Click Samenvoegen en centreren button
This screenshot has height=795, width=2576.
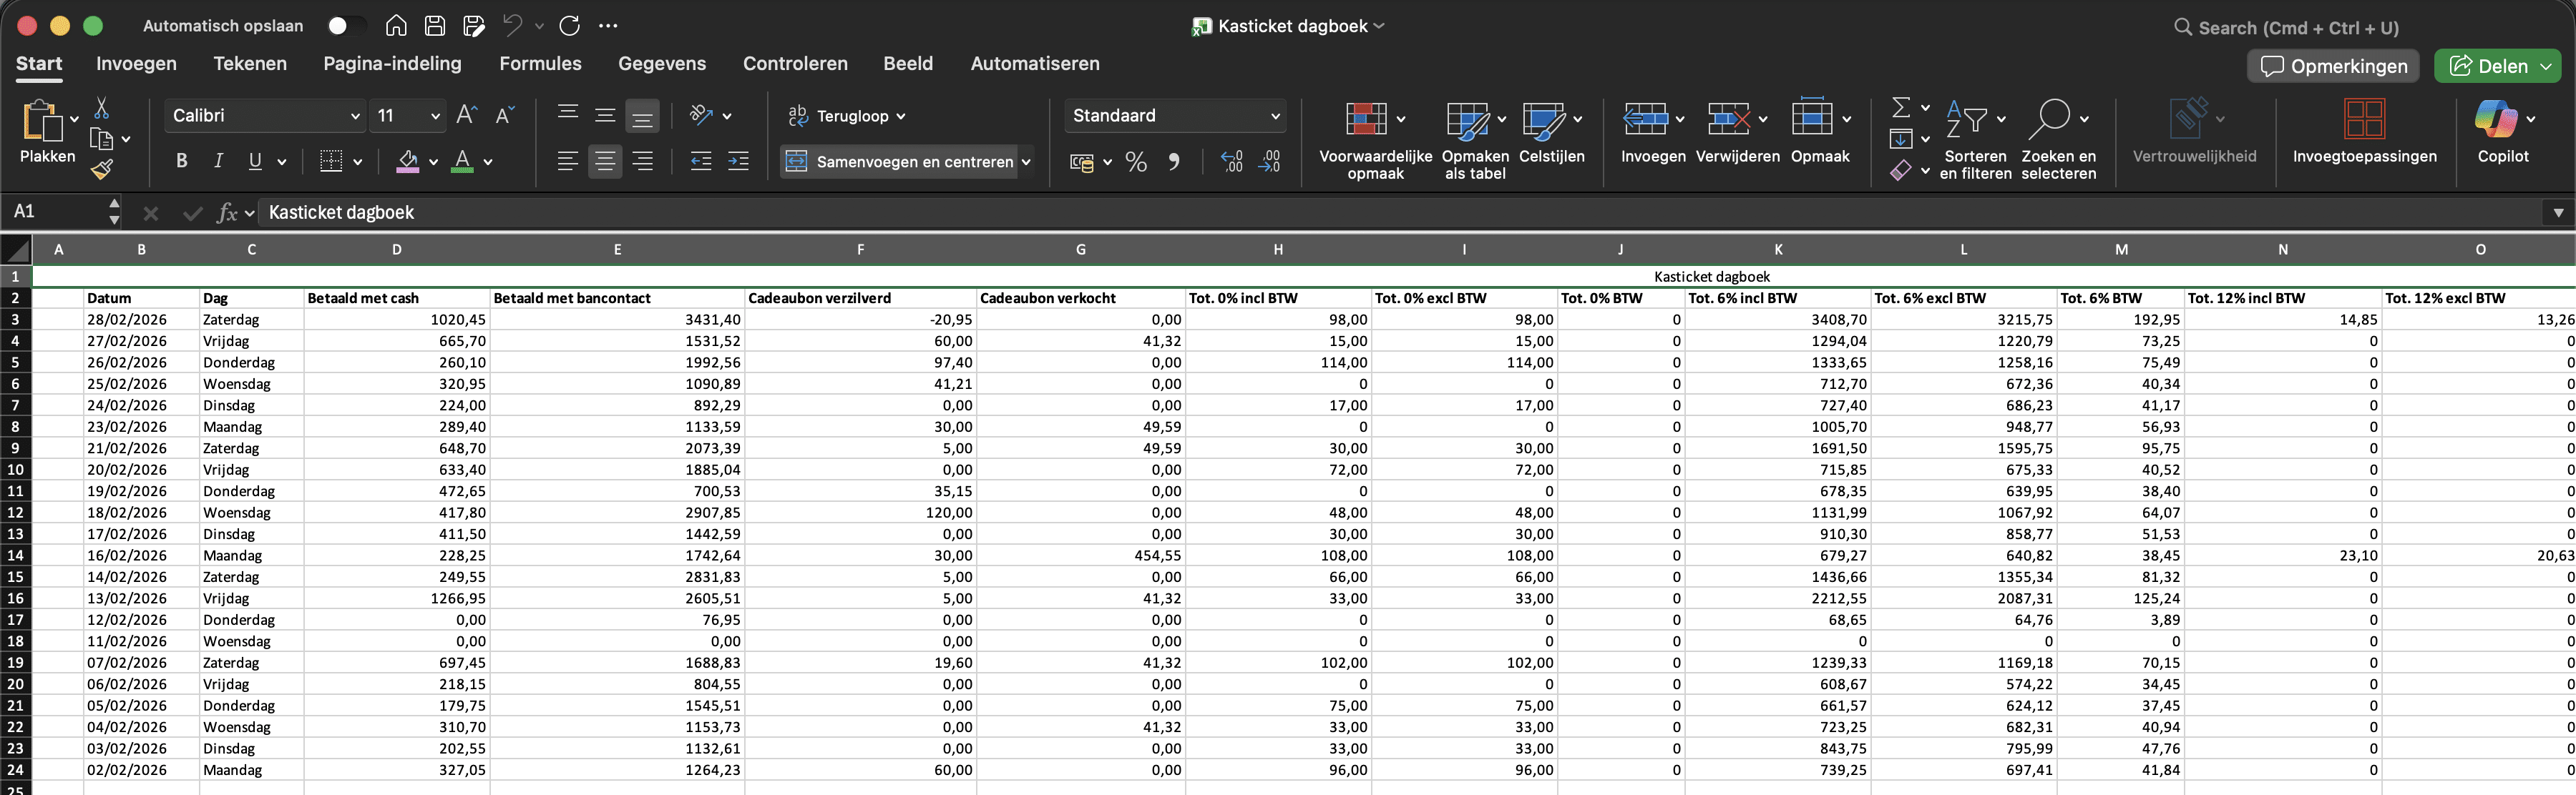(x=900, y=162)
